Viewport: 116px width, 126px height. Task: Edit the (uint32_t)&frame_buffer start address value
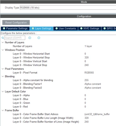[97, 114]
